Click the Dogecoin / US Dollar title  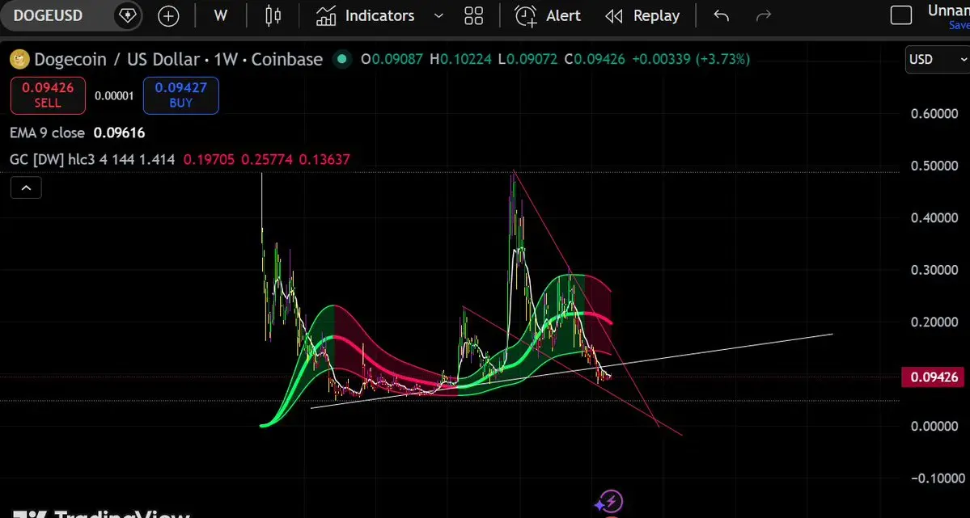point(178,59)
